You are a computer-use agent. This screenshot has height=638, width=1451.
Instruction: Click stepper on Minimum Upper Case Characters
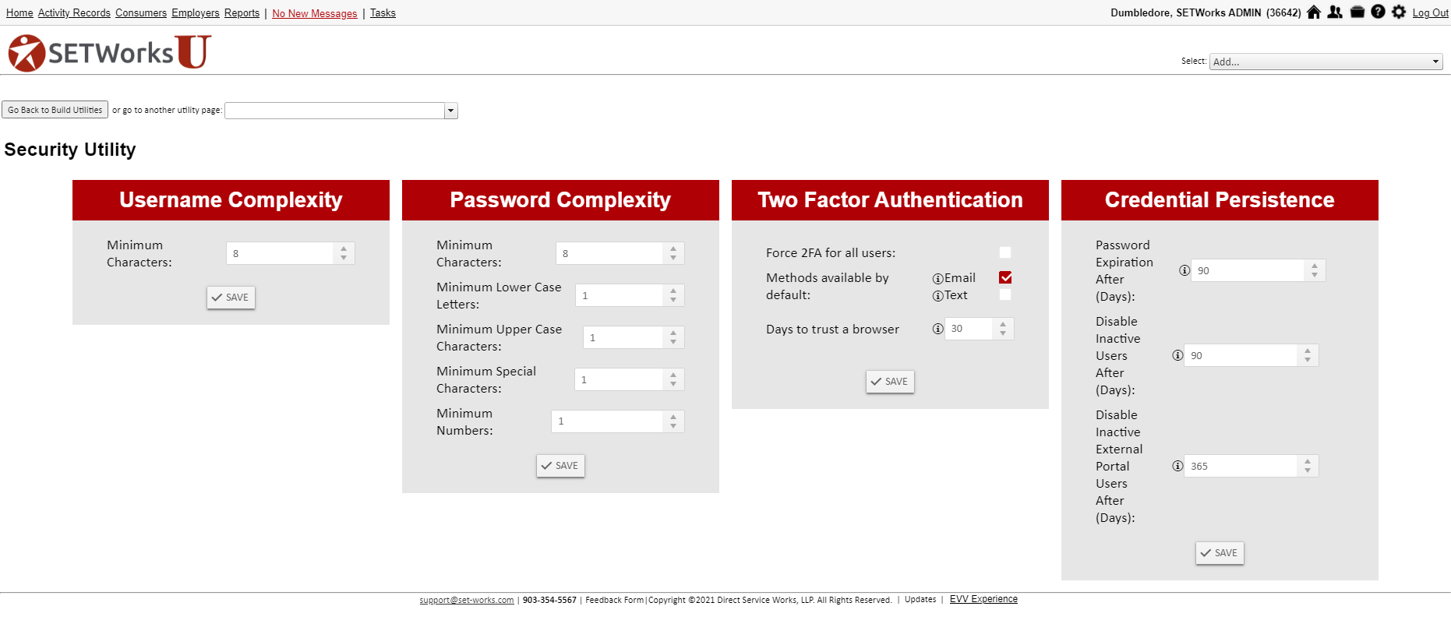[673, 337]
